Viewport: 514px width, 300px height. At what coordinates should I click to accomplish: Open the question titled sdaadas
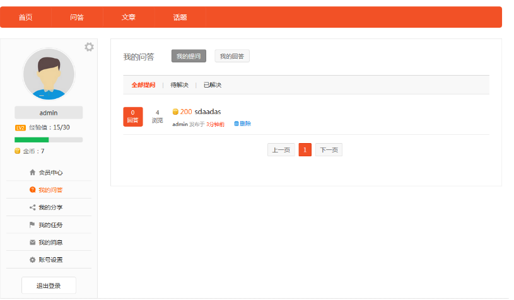tap(208, 112)
